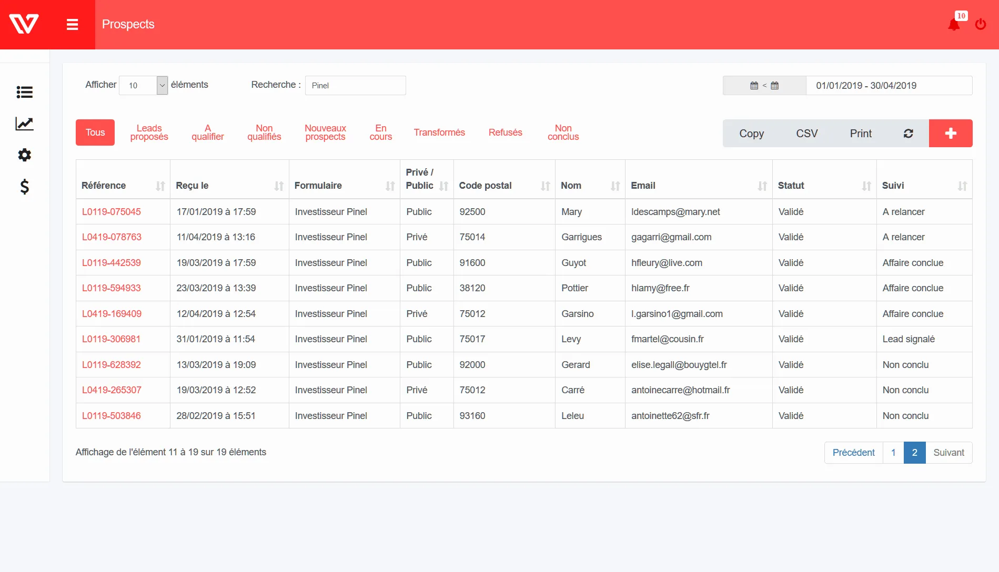Select the Leads proposés filter tab
Screen dimensions: 999x572
pos(149,132)
